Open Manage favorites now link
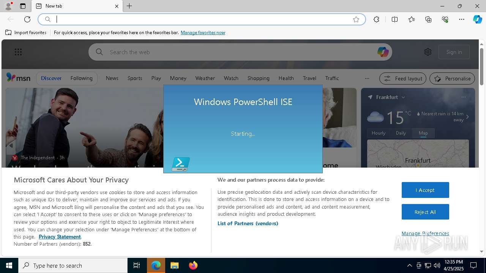This screenshot has width=486, height=273. click(x=203, y=33)
